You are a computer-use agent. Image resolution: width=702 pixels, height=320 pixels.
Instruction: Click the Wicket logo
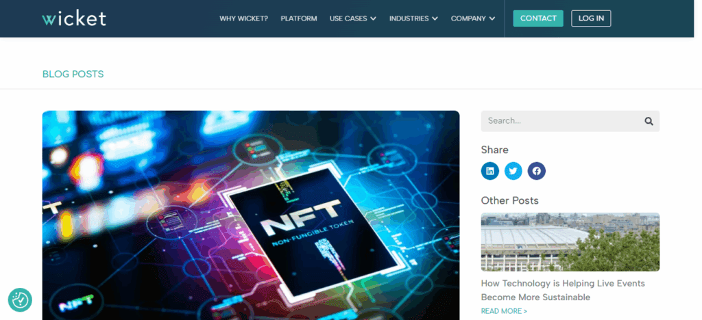(x=74, y=18)
